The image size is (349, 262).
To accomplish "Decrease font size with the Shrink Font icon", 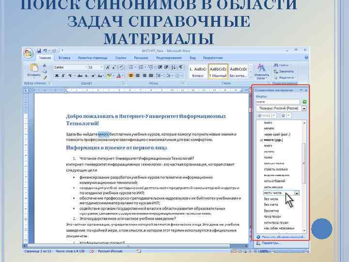I will click(x=114, y=67).
